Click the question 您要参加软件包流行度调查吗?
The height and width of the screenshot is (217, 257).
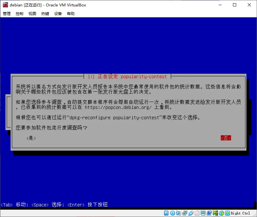pos(51,128)
